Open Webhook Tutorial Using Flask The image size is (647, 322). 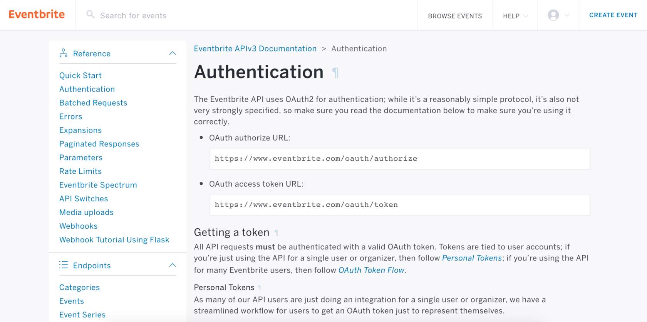(x=114, y=240)
